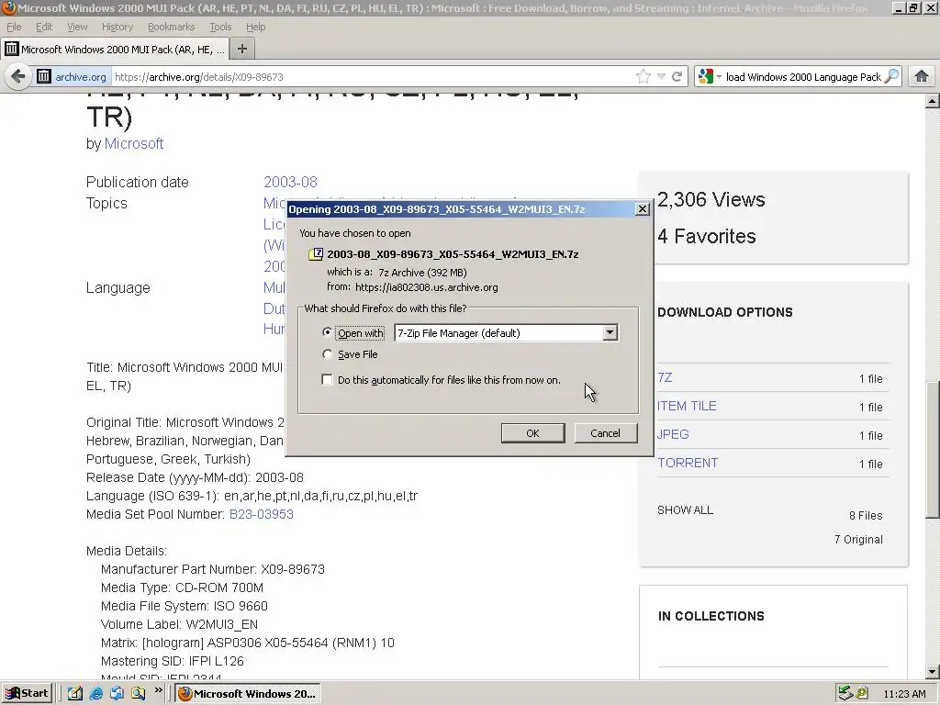The height and width of the screenshot is (705, 940).
Task: Click the page scrollbar down arrow
Action: tap(933, 672)
